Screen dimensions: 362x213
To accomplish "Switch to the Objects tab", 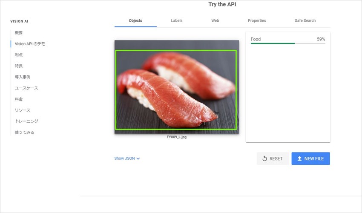I will click(135, 20).
